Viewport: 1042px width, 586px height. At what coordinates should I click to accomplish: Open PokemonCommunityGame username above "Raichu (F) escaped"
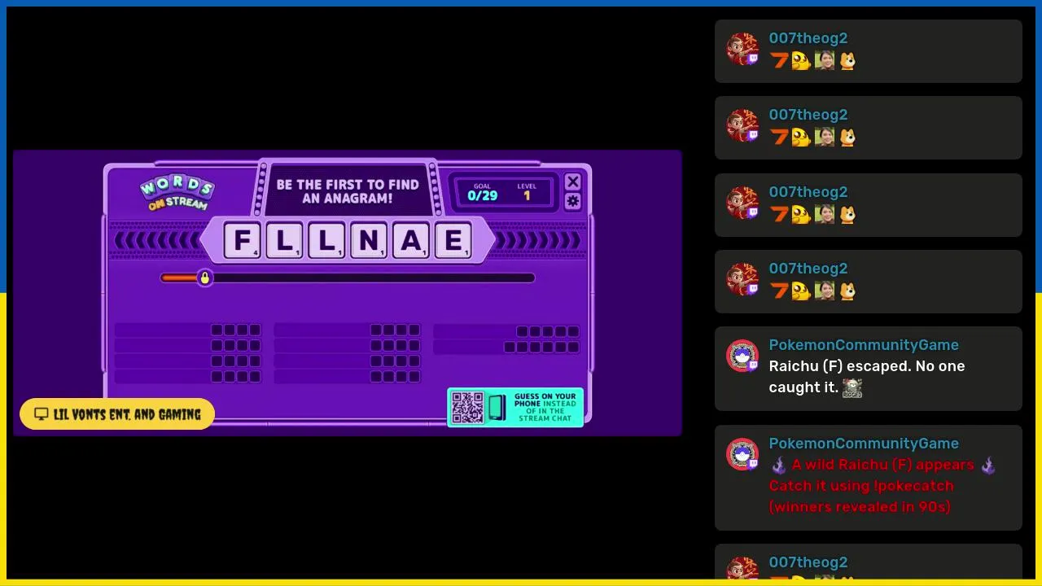point(864,345)
